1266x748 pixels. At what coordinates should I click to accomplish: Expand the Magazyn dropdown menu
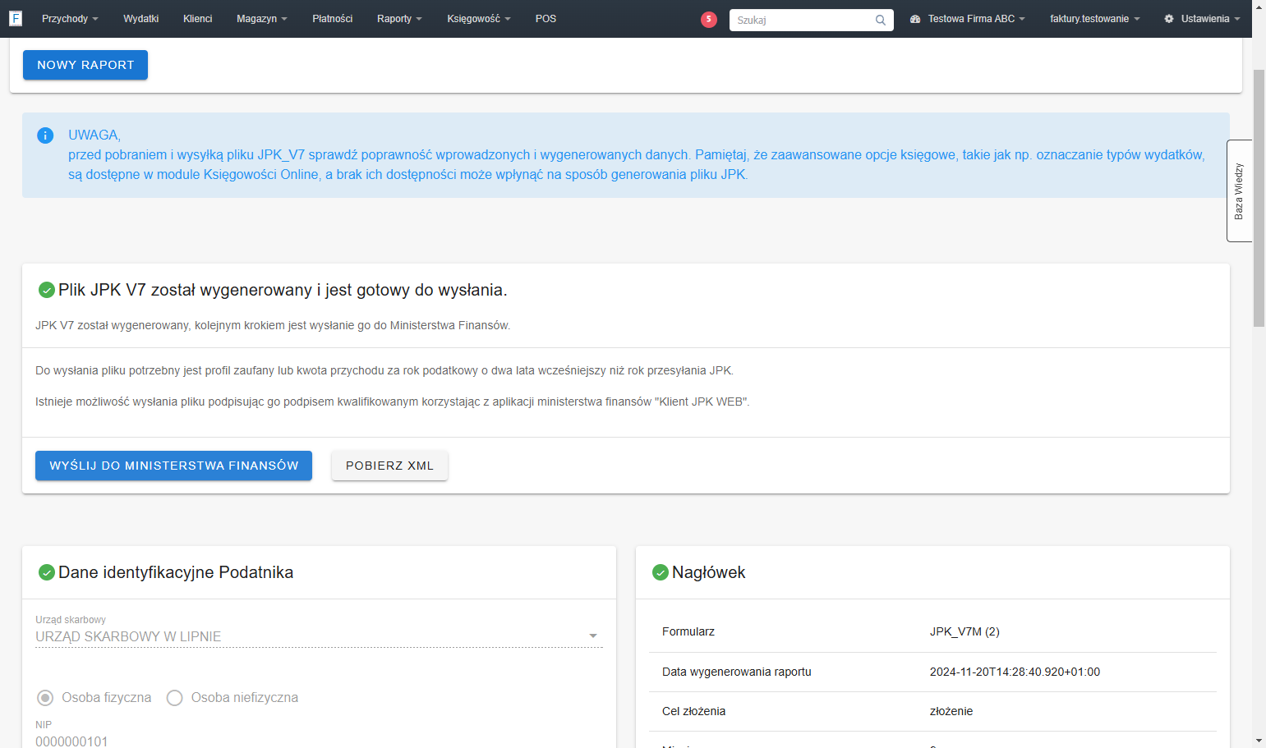[x=262, y=19]
